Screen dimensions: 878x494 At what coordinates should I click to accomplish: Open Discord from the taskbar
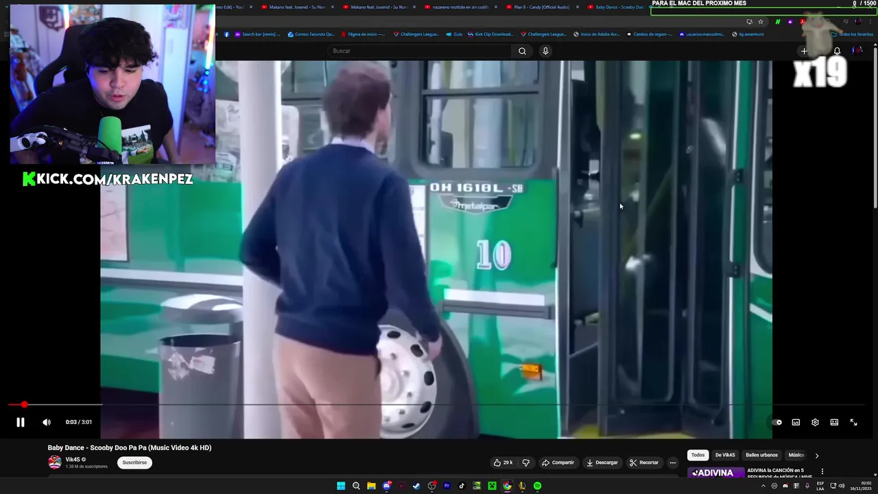click(386, 486)
